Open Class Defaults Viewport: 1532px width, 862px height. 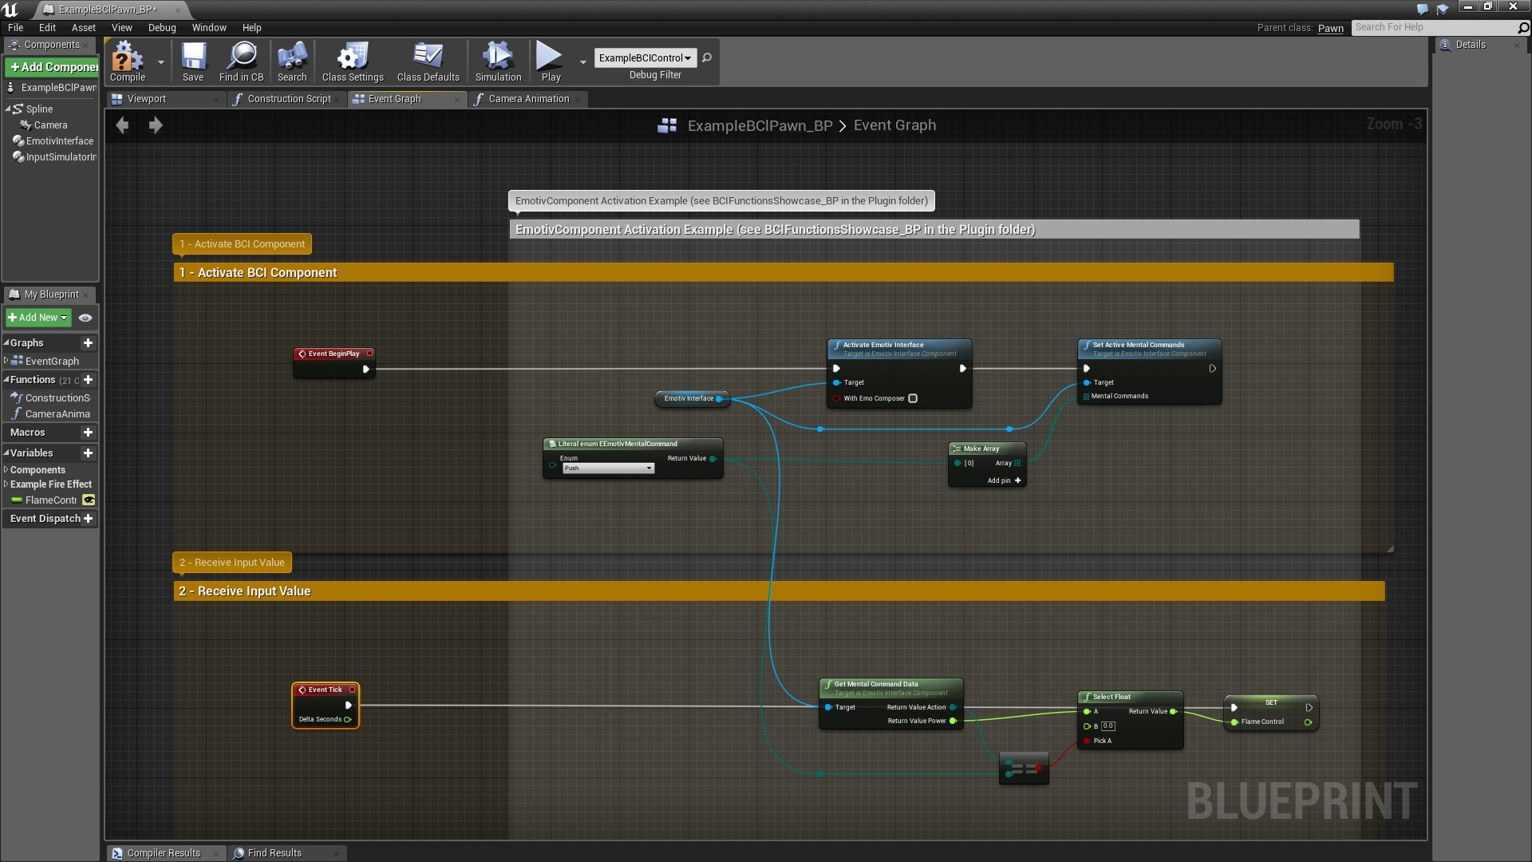pos(428,61)
